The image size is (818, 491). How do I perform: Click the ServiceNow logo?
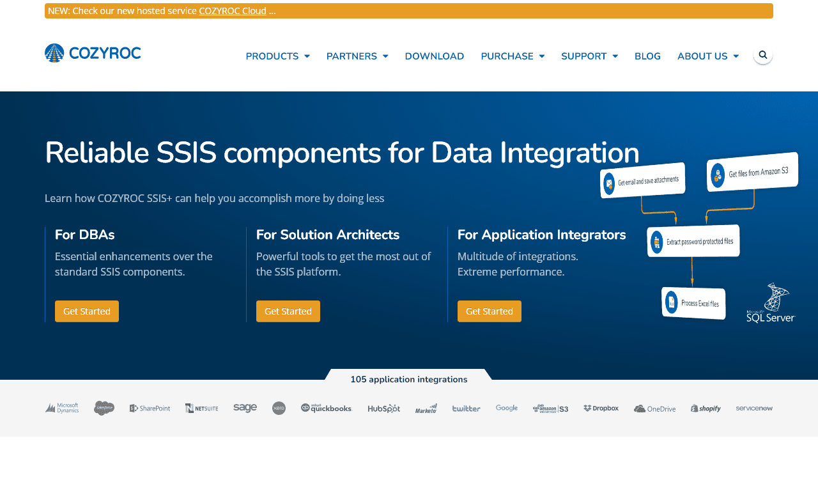point(754,408)
